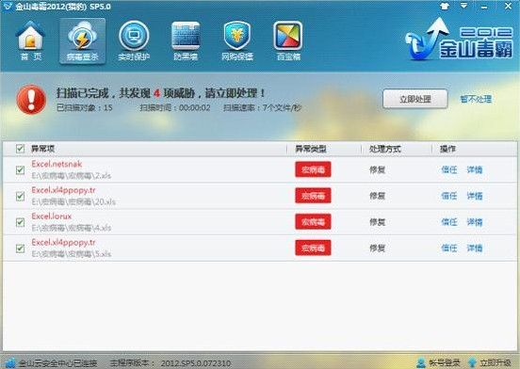
Task: Click the 金山毒霸 2012 brand logo
Action: tap(460, 40)
